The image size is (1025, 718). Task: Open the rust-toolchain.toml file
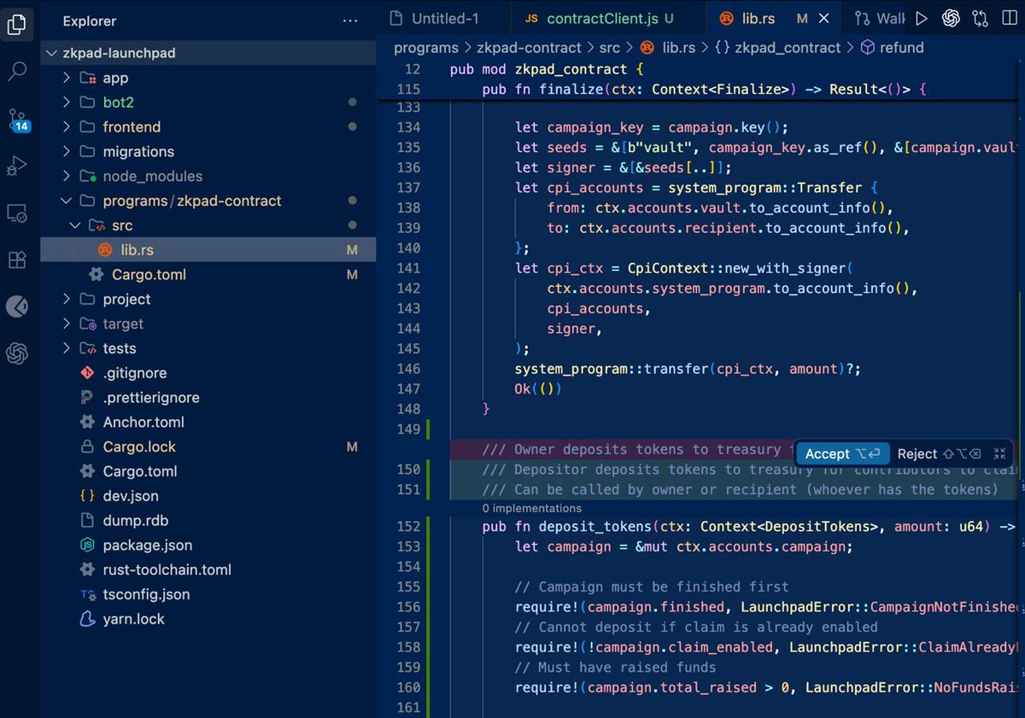pos(208,570)
